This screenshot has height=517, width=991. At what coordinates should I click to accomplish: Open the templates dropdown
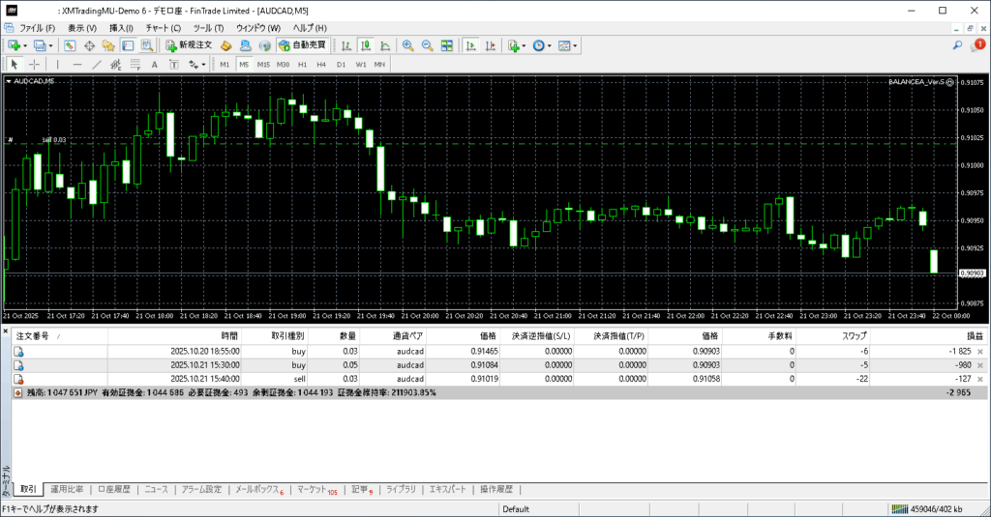coord(567,45)
